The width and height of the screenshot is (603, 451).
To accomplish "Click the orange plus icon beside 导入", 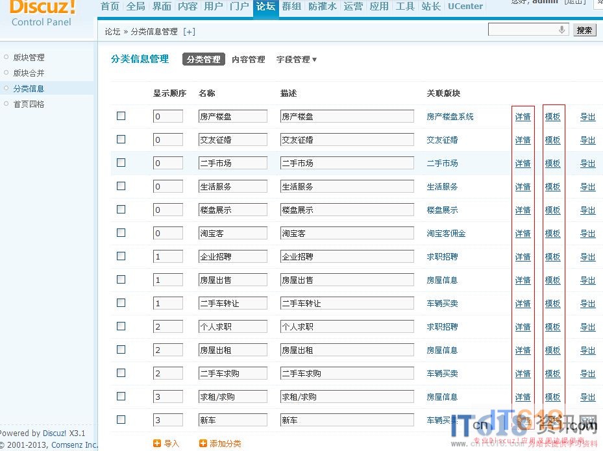I will click(156, 443).
